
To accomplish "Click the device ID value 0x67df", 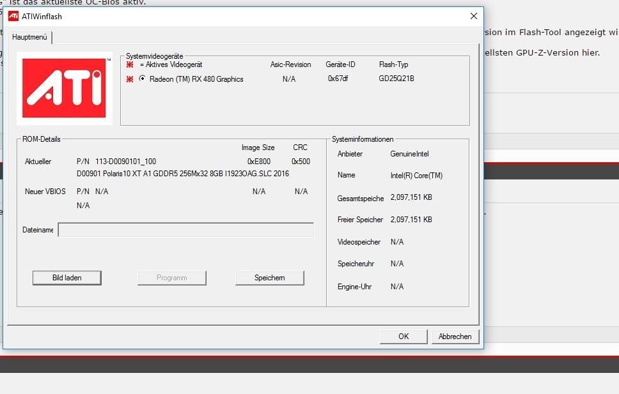I will pos(338,79).
